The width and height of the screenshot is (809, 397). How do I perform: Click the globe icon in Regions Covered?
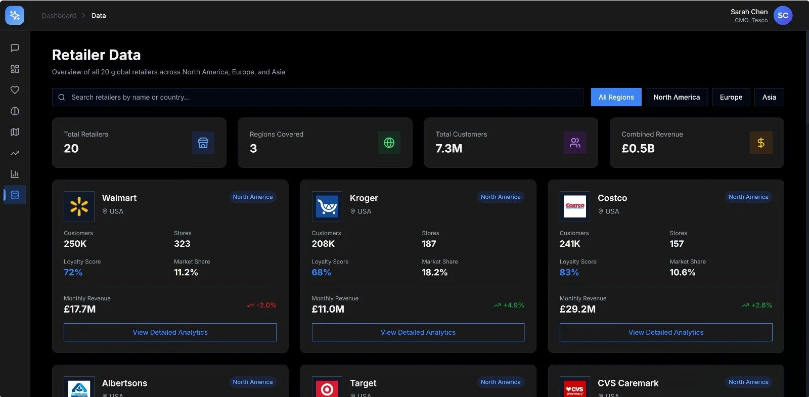click(389, 143)
